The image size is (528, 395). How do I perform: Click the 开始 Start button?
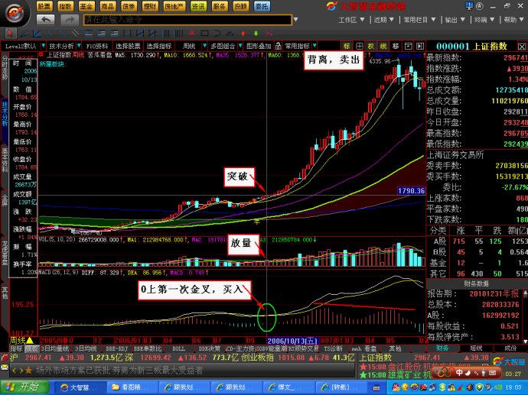(24, 387)
